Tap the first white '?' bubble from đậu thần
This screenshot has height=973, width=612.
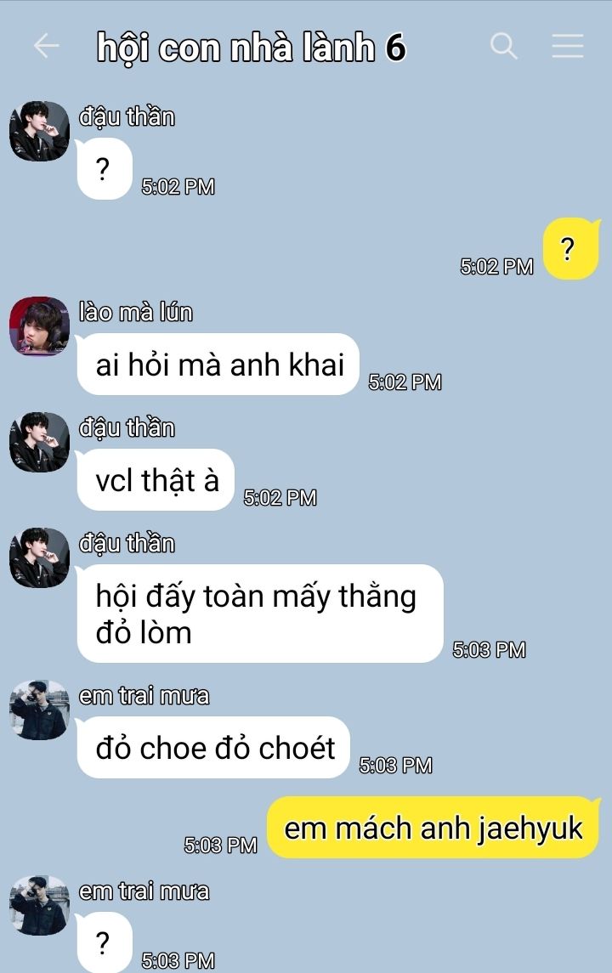[x=105, y=169]
